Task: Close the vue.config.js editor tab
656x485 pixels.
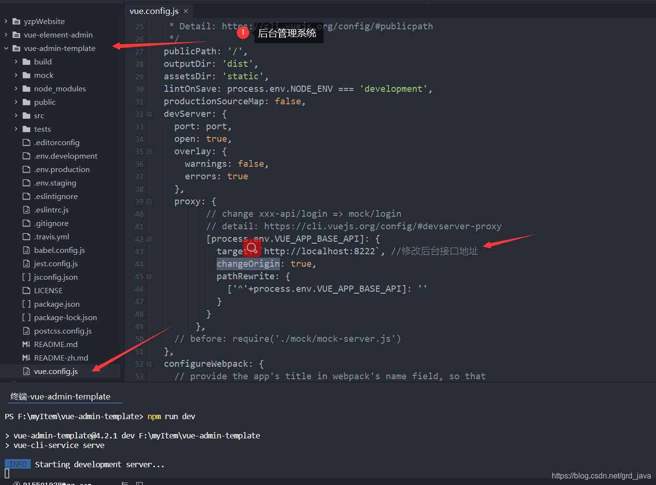Action: 186,11
